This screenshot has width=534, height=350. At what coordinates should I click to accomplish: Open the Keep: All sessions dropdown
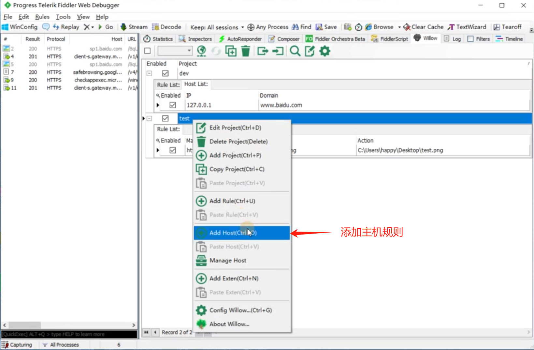tap(217, 27)
